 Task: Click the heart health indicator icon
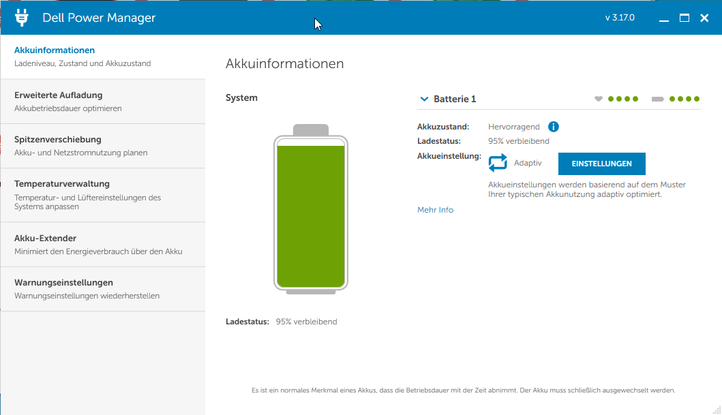(x=599, y=99)
